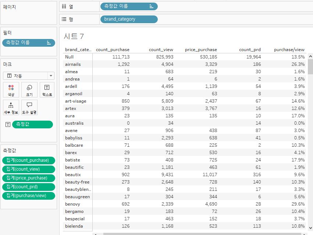
Task: Click the sort icon on the filter 측정값 이름 pill
Action: click(49, 43)
